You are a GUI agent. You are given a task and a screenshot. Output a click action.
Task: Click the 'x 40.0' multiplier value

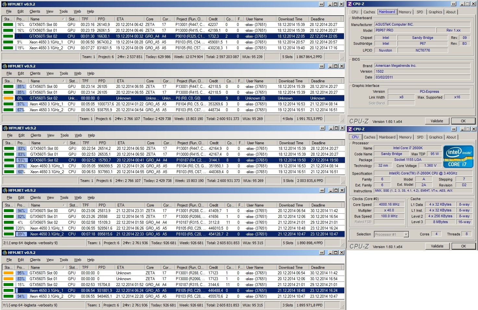pos(389,210)
